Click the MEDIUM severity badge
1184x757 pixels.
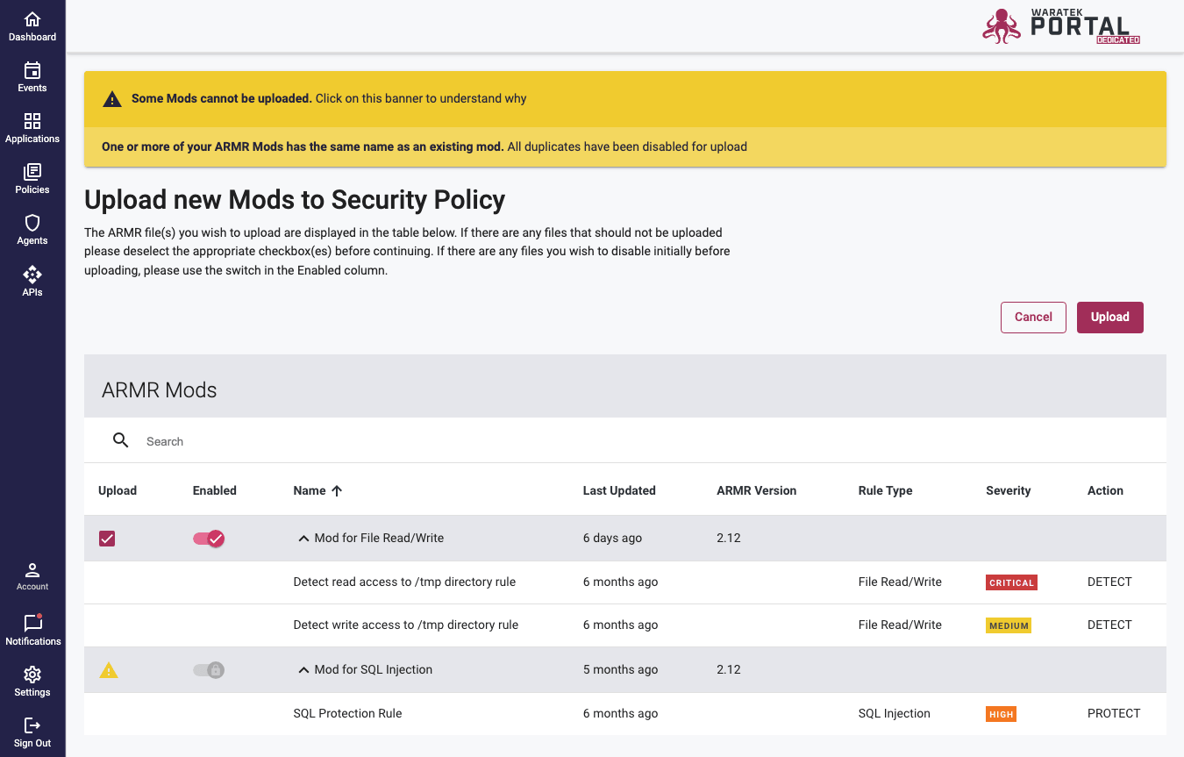[1009, 625]
